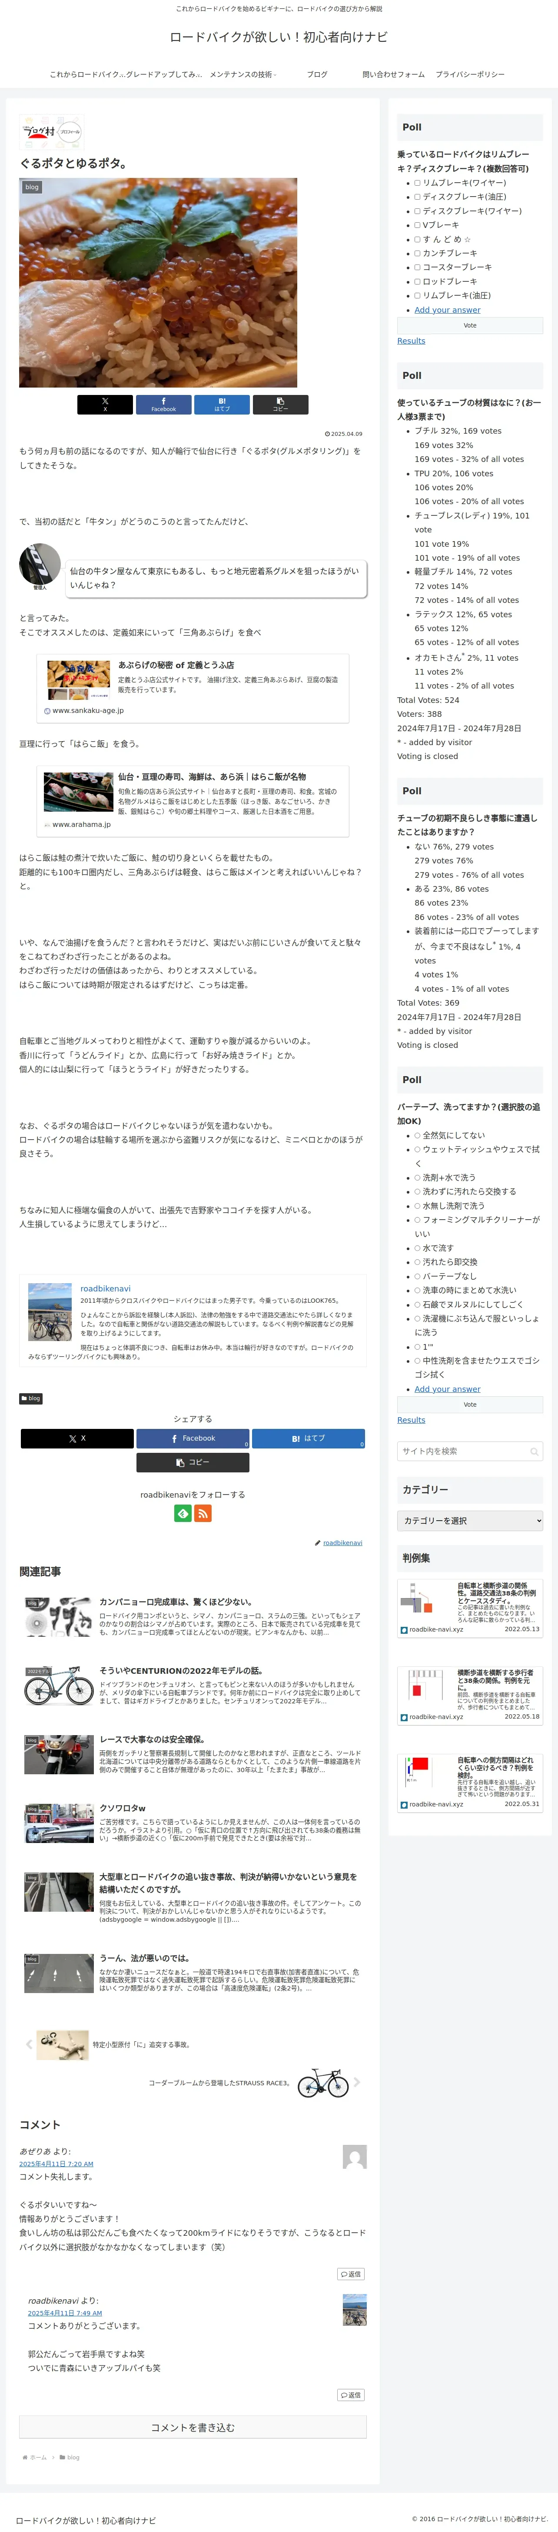Check the カンチブレーキ poll option
This screenshot has width=558, height=2532.
(x=418, y=253)
